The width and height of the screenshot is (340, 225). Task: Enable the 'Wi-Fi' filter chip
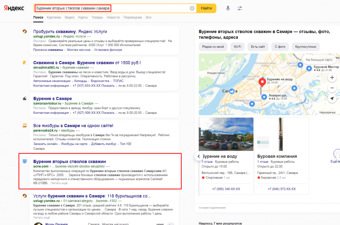pos(237,46)
